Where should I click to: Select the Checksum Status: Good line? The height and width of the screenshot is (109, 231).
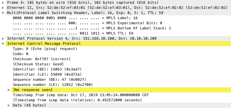click(38, 64)
